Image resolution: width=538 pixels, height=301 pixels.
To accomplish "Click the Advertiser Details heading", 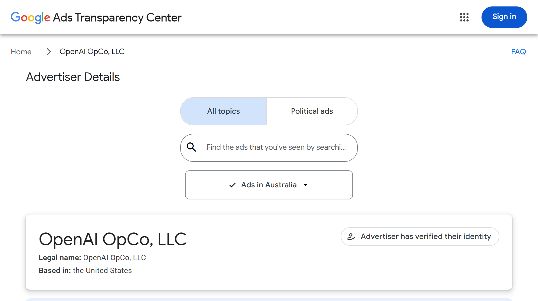I will (73, 77).
